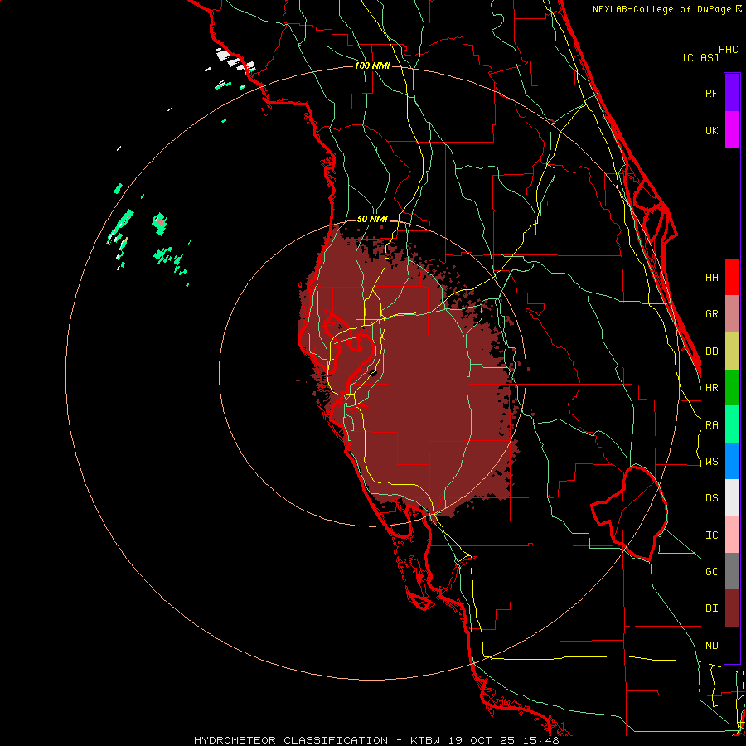Select the BD legend label
Image resolution: width=746 pixels, height=746 pixels.
point(711,351)
